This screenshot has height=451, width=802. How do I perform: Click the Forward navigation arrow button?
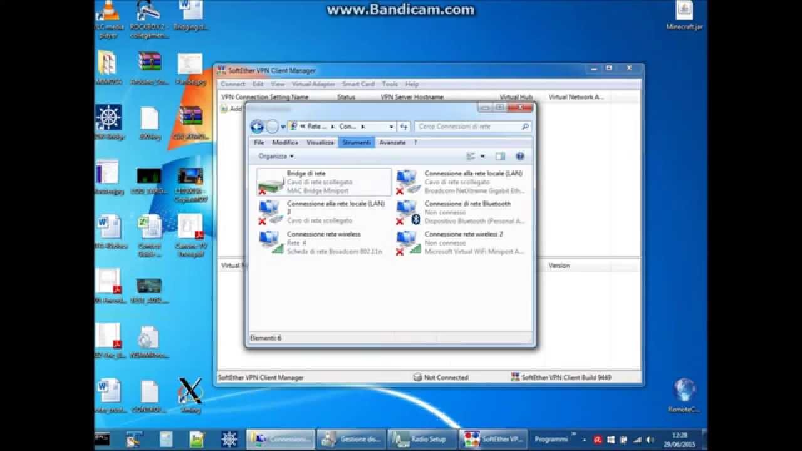click(272, 127)
